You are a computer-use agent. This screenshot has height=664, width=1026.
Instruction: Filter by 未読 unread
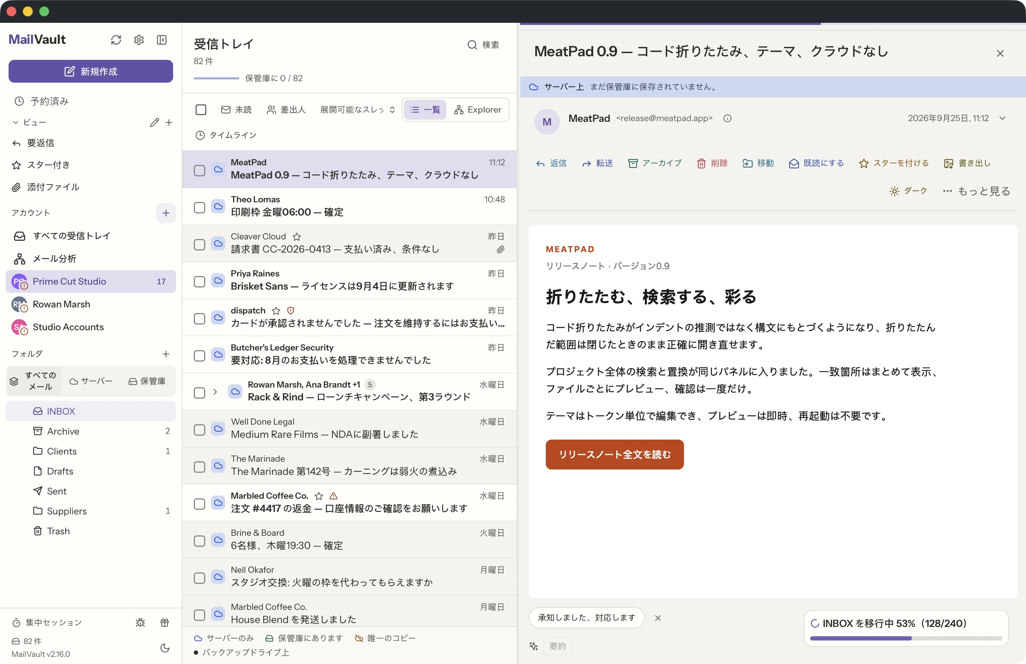[x=236, y=110]
